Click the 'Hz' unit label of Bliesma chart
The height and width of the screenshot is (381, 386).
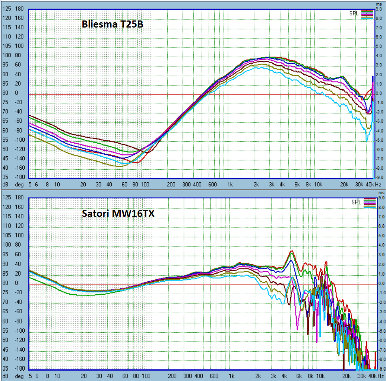(x=378, y=185)
